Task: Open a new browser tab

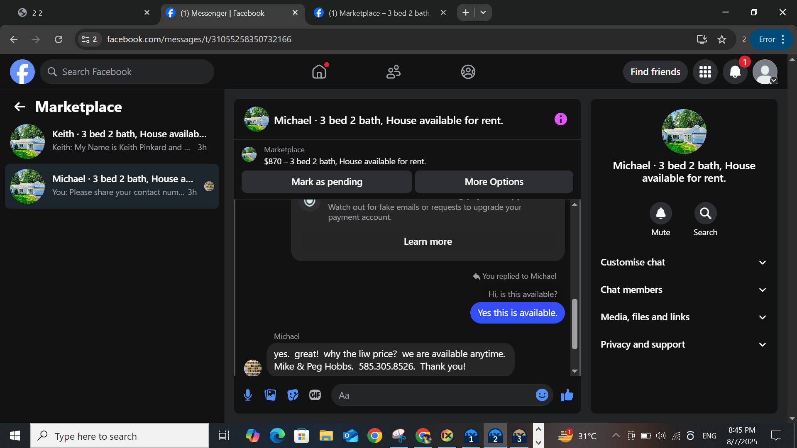Action: tap(466, 13)
